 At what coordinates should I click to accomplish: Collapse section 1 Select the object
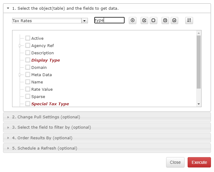107,8
